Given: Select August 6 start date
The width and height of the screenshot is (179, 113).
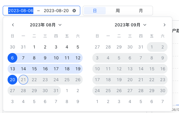Looking at the screenshot, I should coord(12,58).
